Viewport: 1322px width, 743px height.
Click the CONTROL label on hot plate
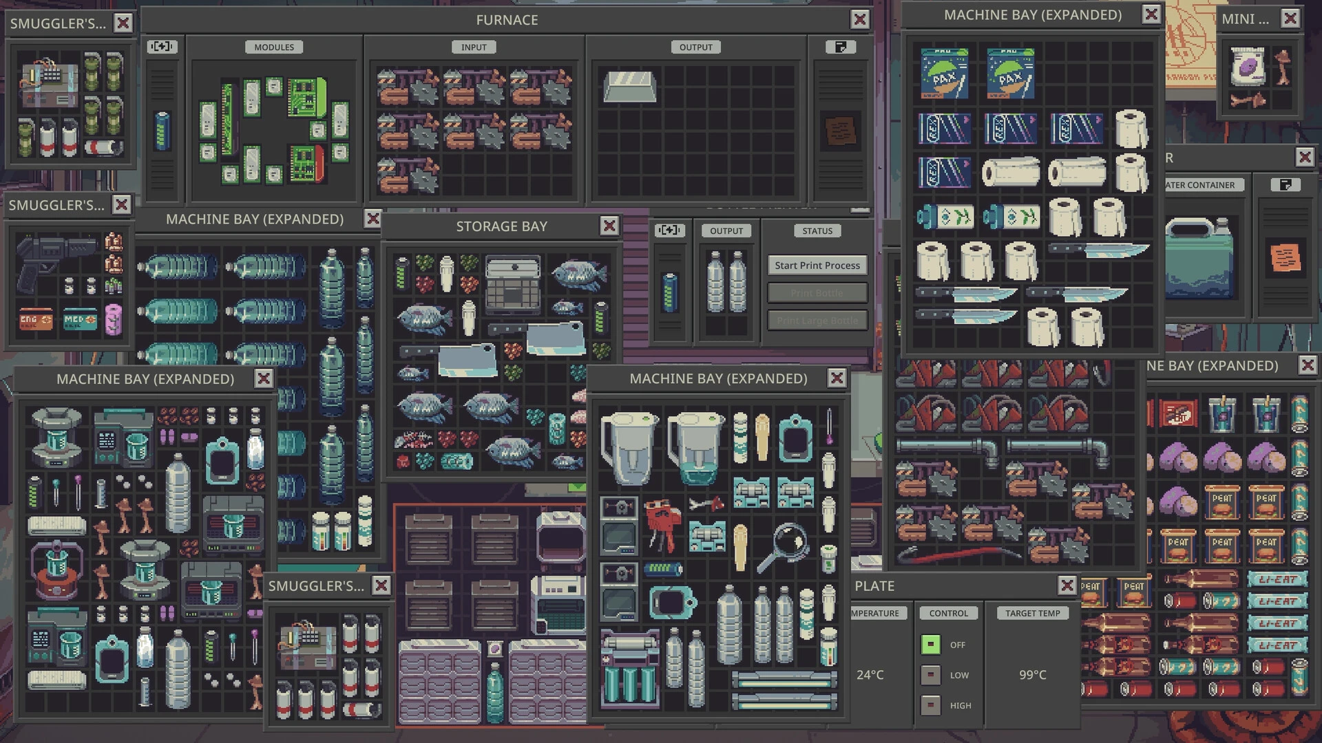tap(948, 613)
